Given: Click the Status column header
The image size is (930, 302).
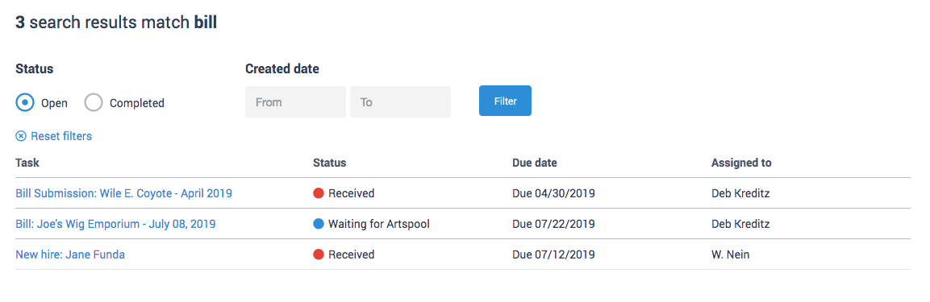Looking at the screenshot, I should tap(330, 163).
